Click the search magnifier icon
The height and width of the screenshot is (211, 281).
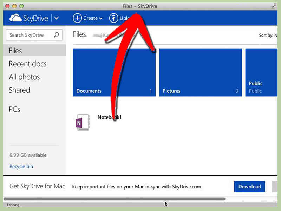tap(56, 35)
